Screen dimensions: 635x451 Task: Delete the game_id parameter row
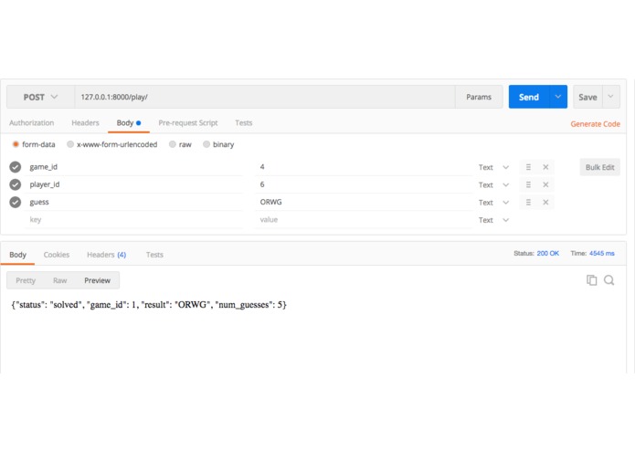point(545,167)
